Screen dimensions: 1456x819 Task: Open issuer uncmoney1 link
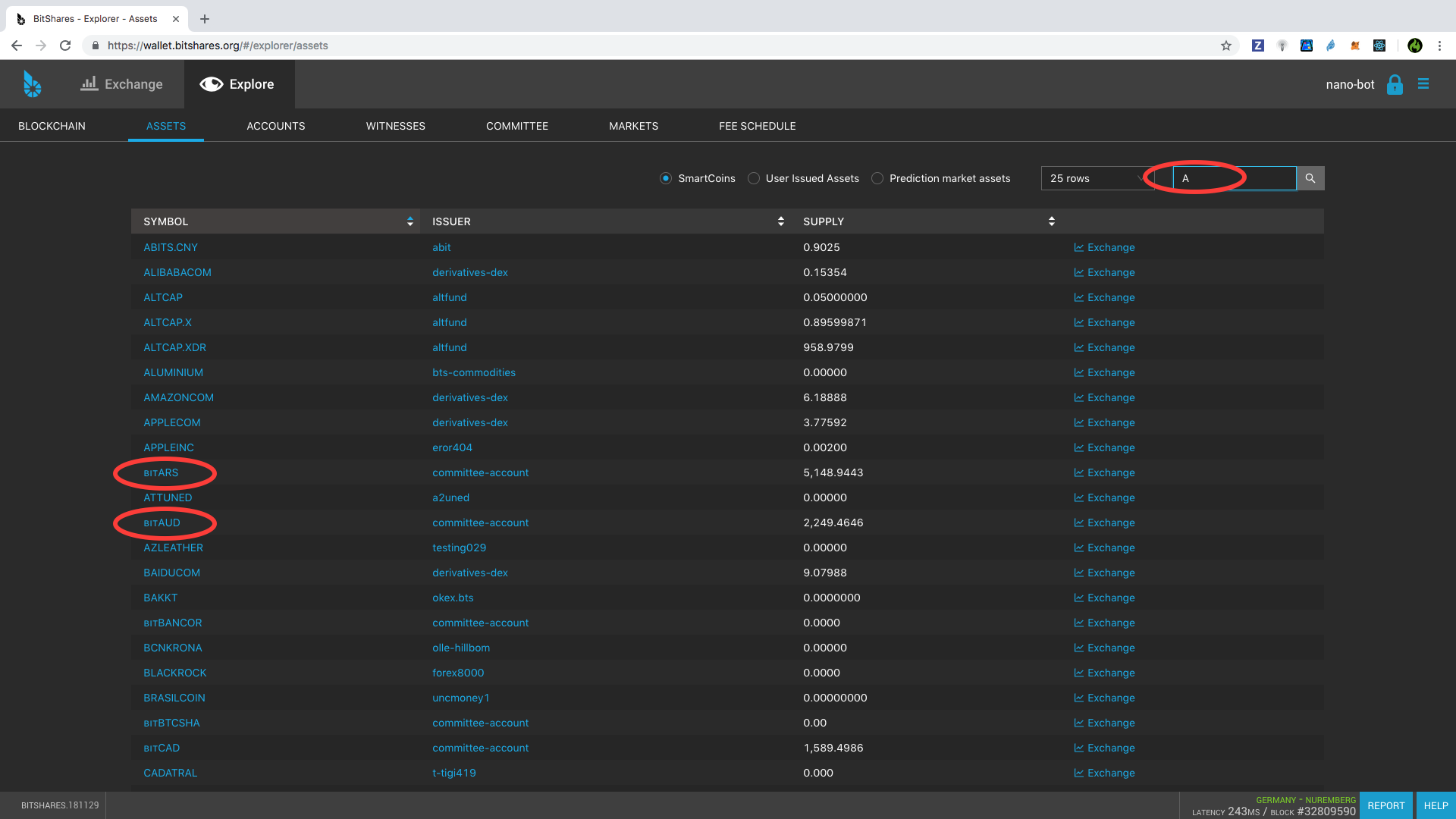point(461,698)
